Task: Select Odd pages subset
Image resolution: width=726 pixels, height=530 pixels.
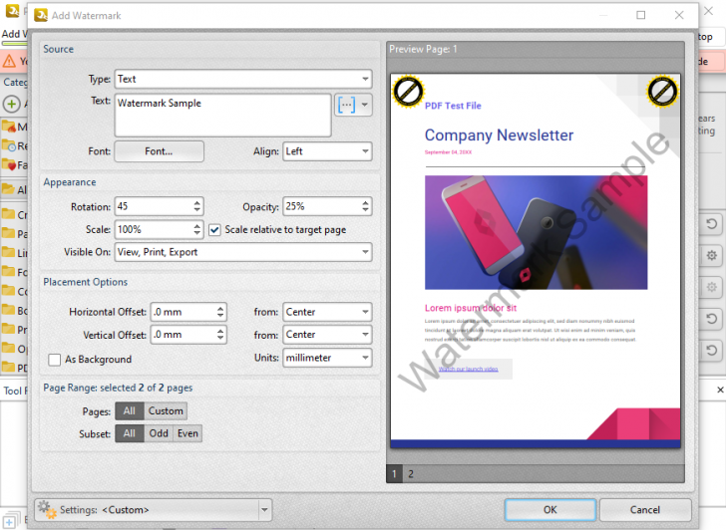Action: [x=159, y=433]
